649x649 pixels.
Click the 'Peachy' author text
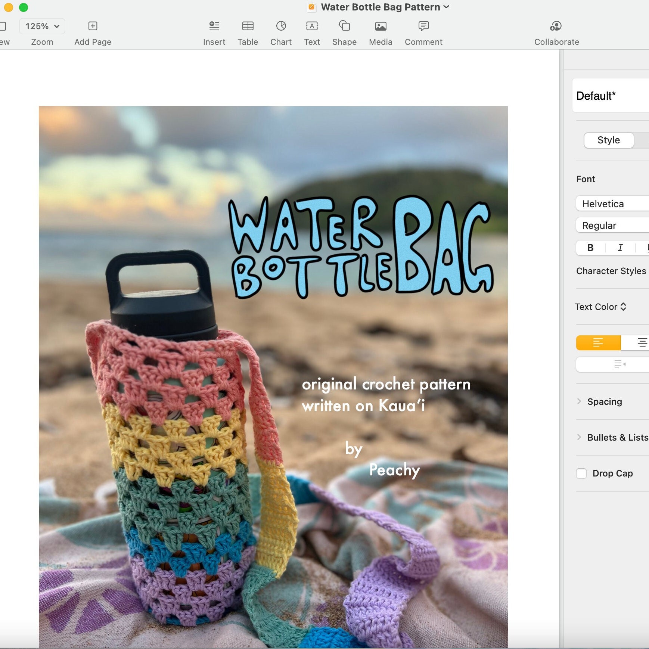click(394, 470)
